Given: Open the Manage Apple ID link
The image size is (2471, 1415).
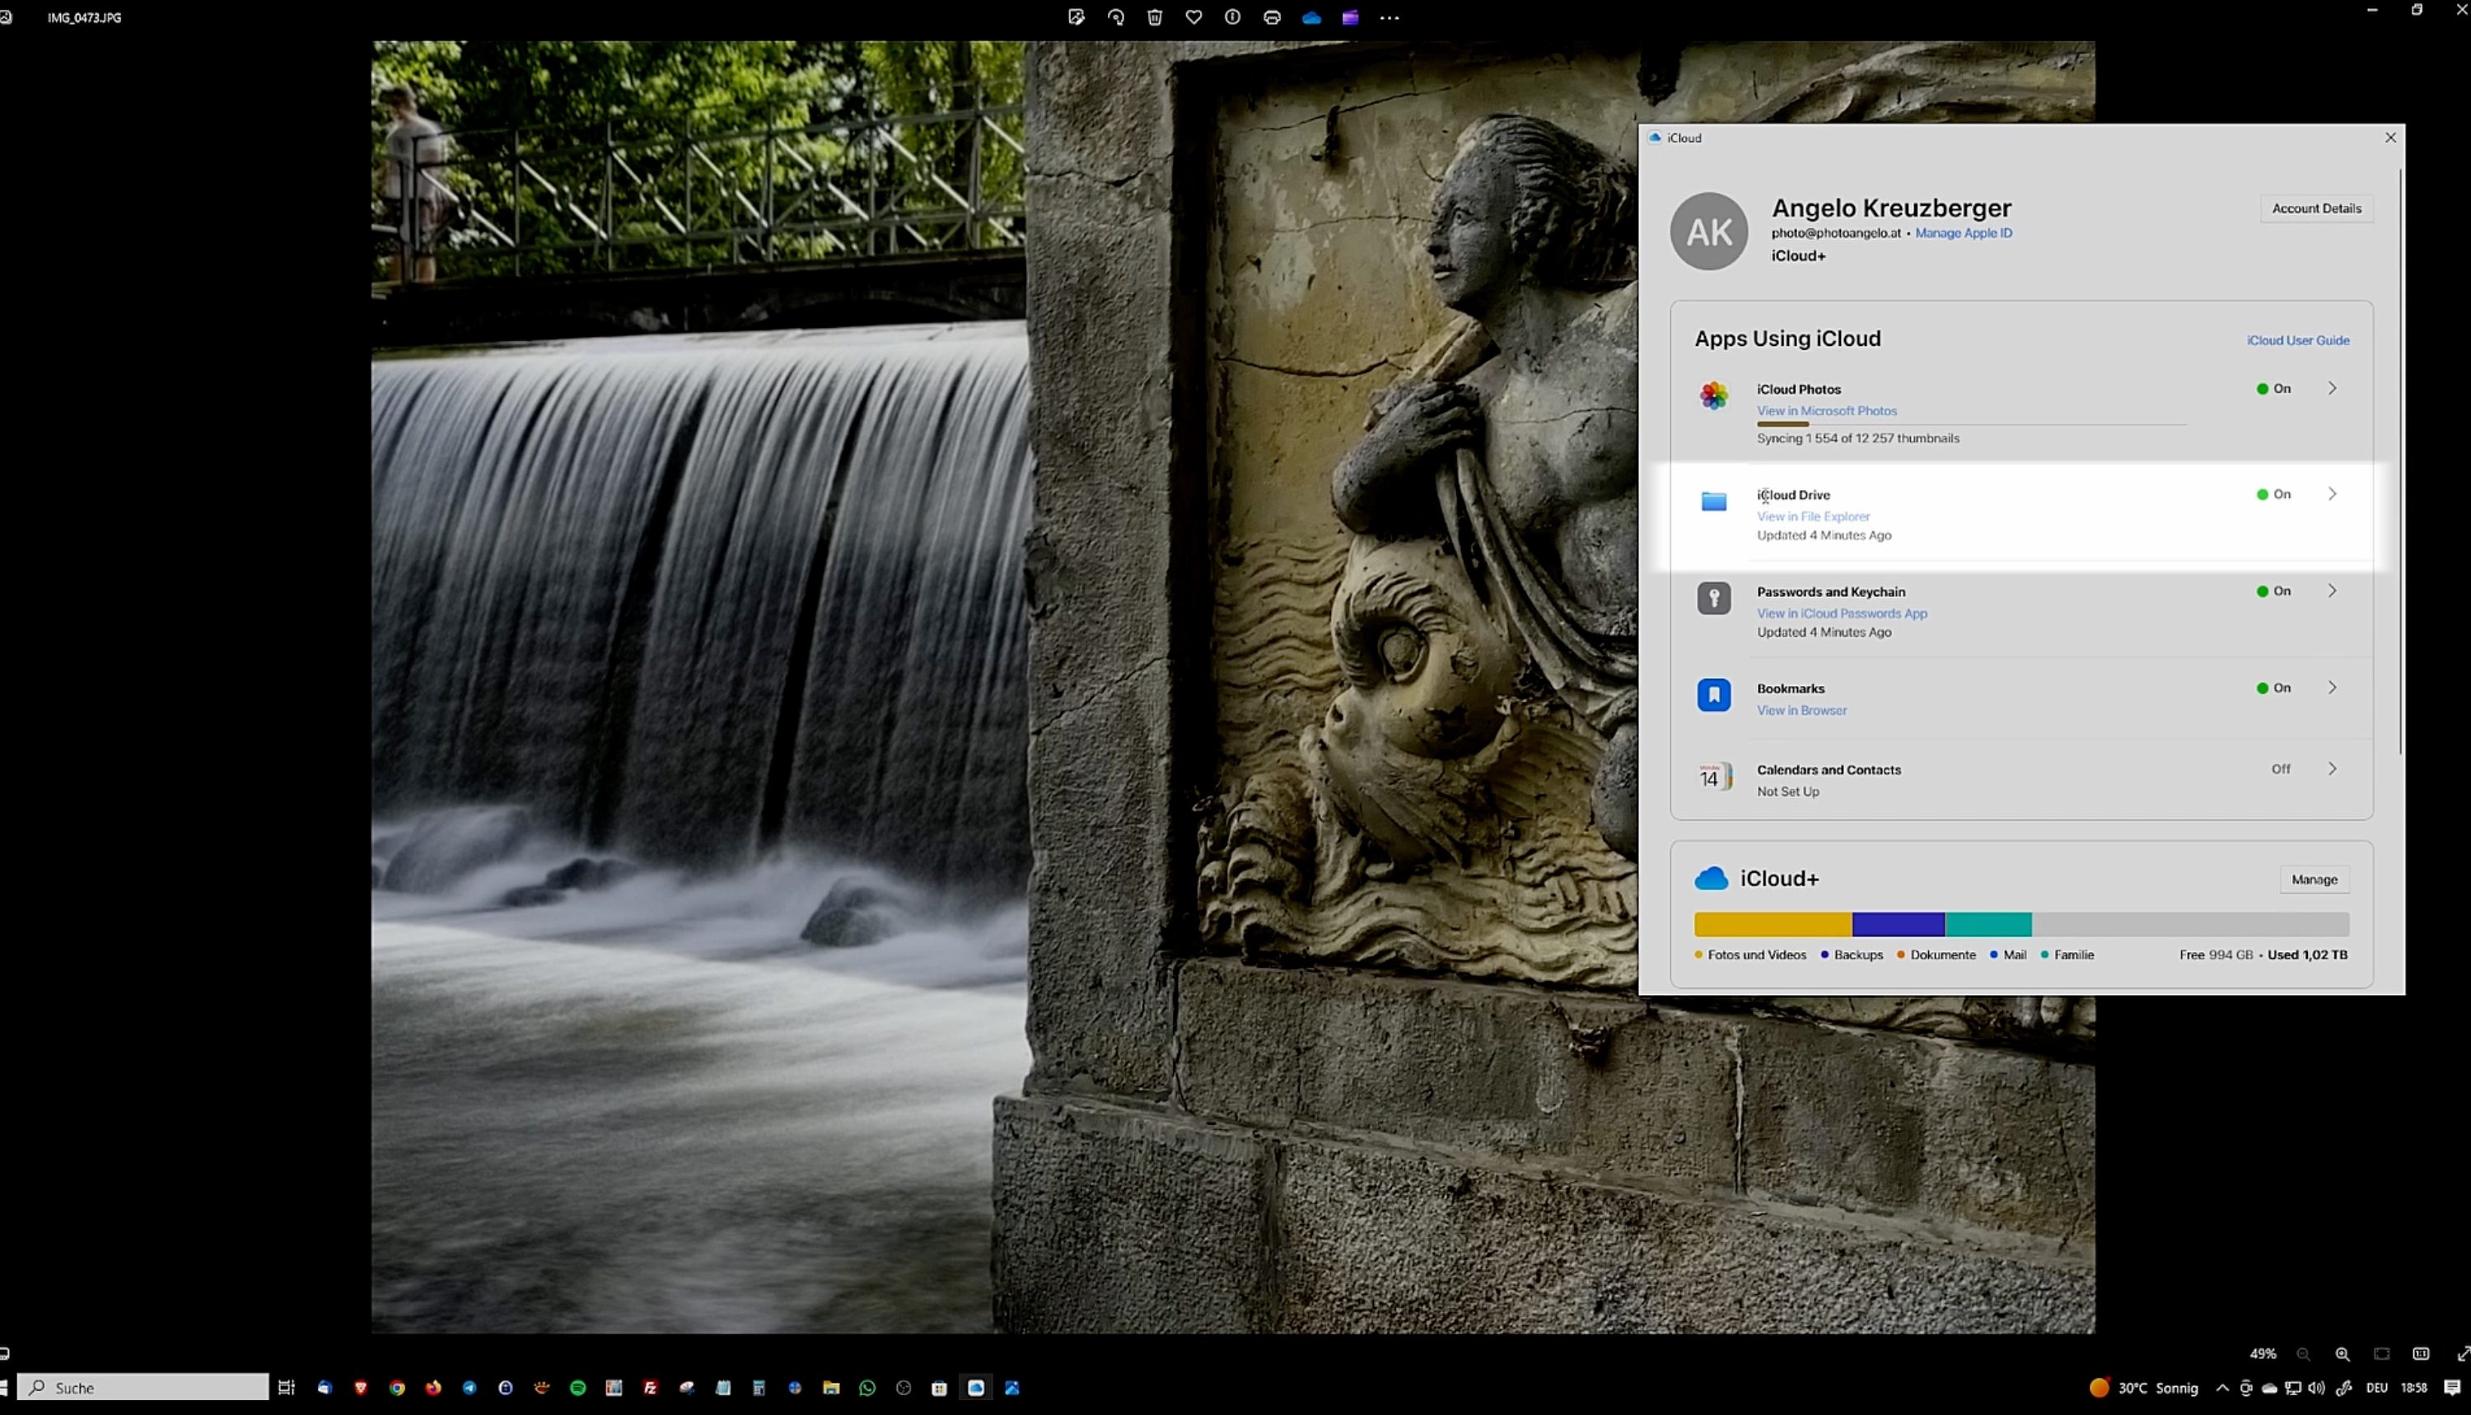Looking at the screenshot, I should [x=1964, y=233].
